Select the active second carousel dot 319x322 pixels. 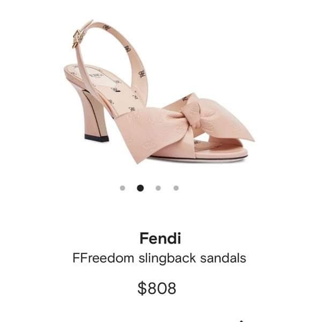click(x=140, y=188)
